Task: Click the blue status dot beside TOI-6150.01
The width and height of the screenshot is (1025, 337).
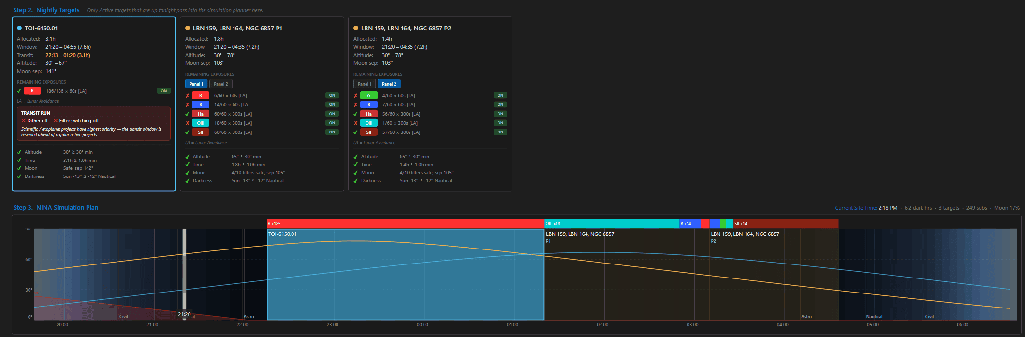Action: 19,28
